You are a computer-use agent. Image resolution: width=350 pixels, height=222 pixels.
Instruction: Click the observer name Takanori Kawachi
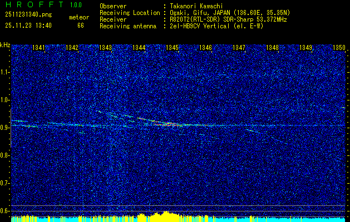coord(196,6)
